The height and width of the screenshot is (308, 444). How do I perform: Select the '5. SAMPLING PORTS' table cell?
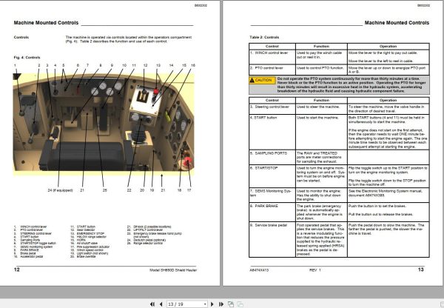pos(272,157)
